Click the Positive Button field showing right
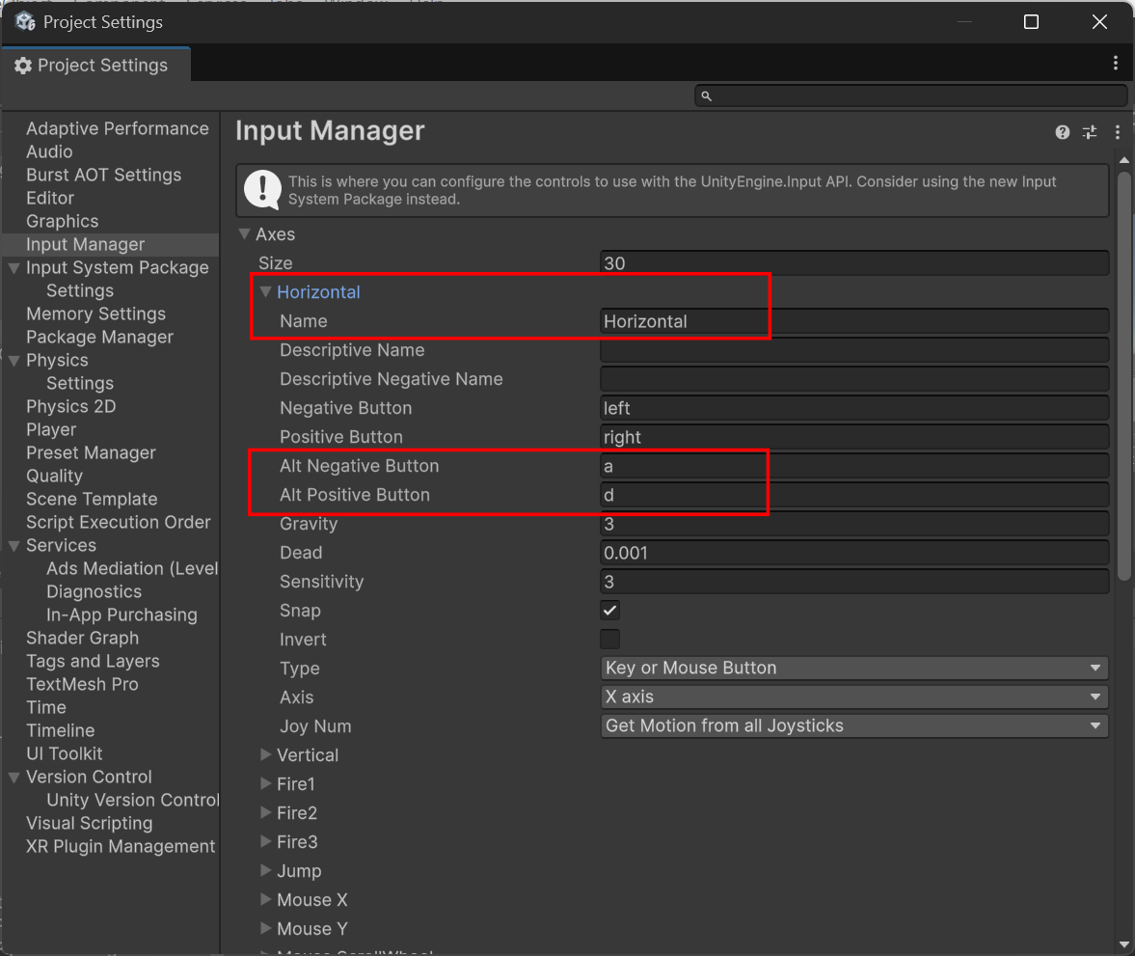1135x956 pixels. pos(854,437)
